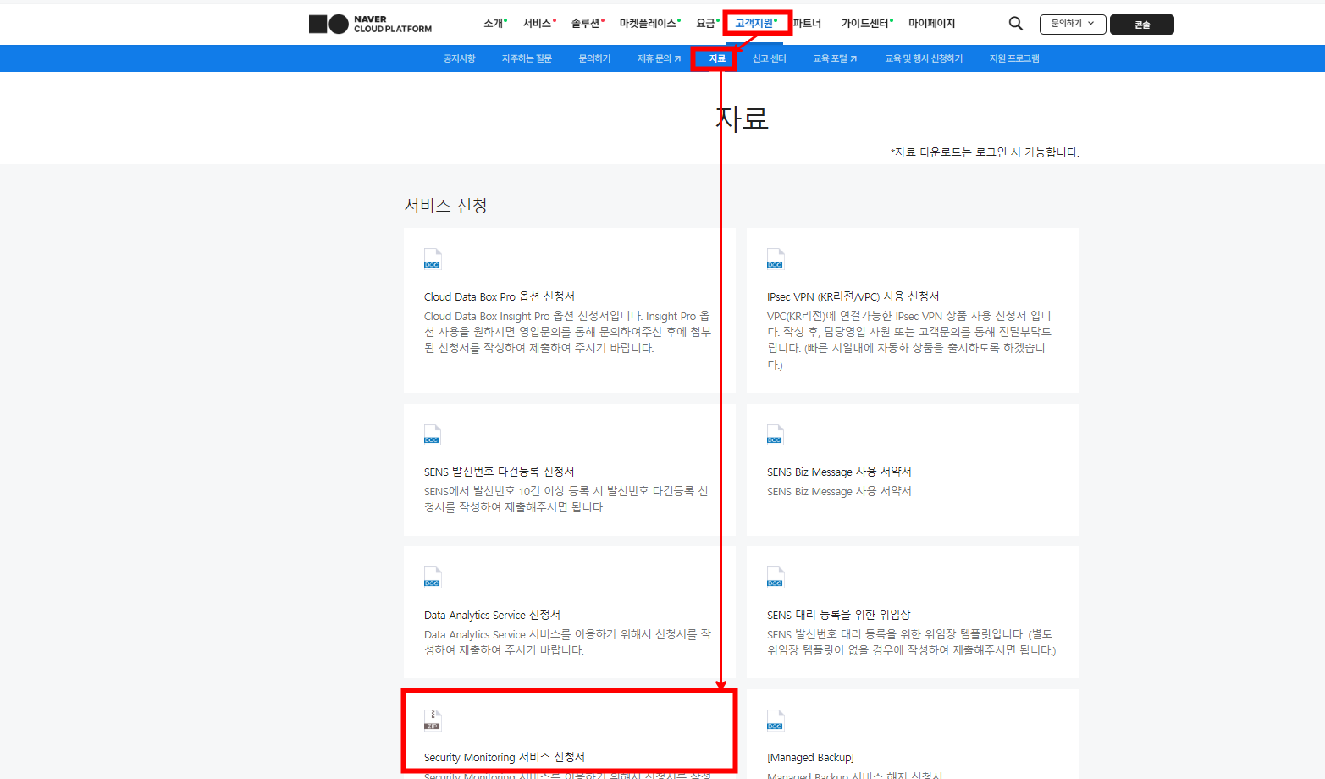Open the search magnifier icon
Image resolution: width=1325 pixels, height=779 pixels.
coord(1016,24)
